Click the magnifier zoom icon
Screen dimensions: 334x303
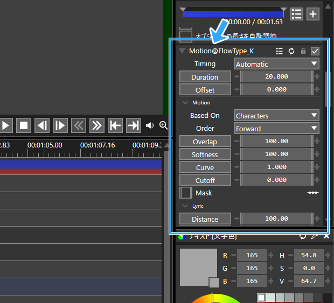[x=163, y=125]
